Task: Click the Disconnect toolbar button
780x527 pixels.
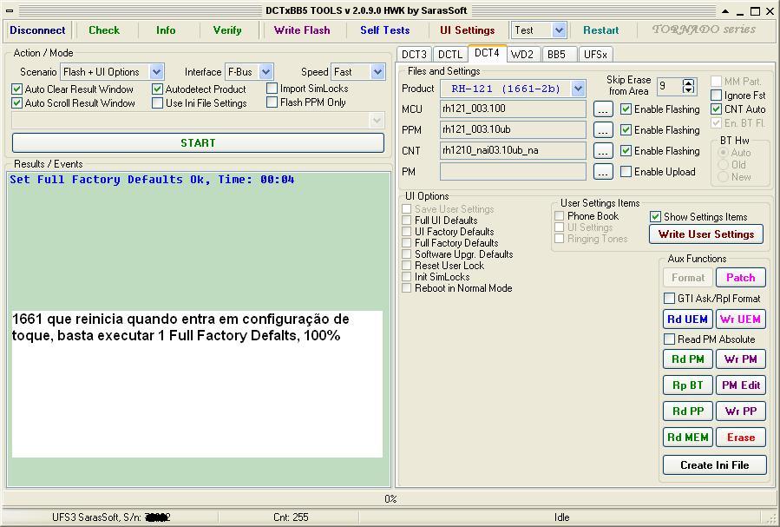Action: coord(37,30)
